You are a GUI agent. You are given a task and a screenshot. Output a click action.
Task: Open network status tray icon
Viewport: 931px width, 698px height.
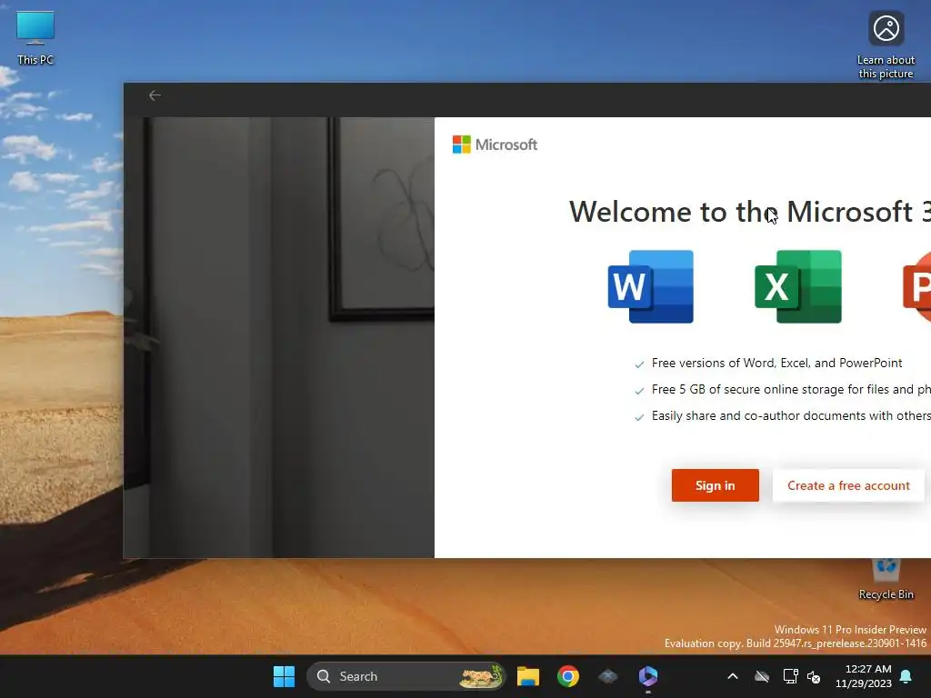tap(790, 676)
